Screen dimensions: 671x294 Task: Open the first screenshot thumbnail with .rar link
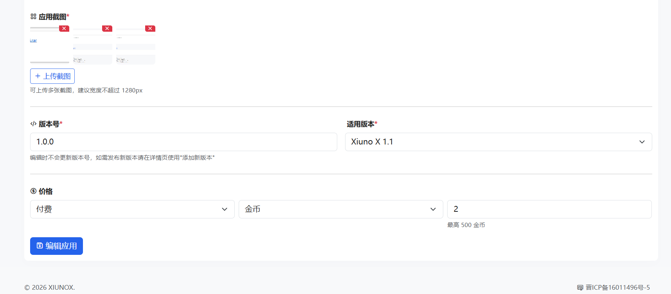coord(50,45)
